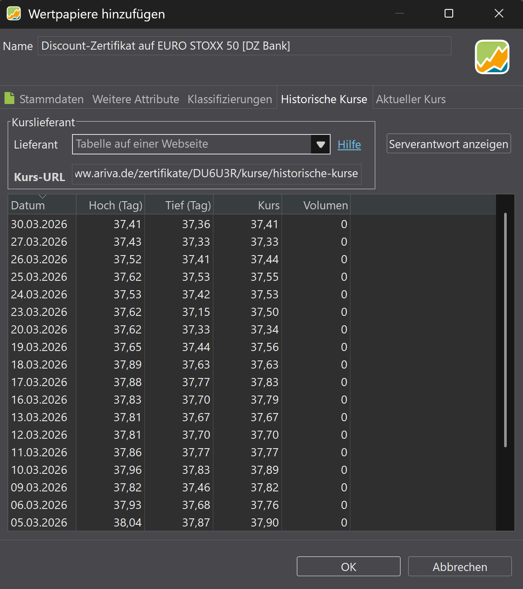Select the Klassifizierungen tab
Image resolution: width=523 pixels, height=589 pixels.
pyautogui.click(x=230, y=99)
